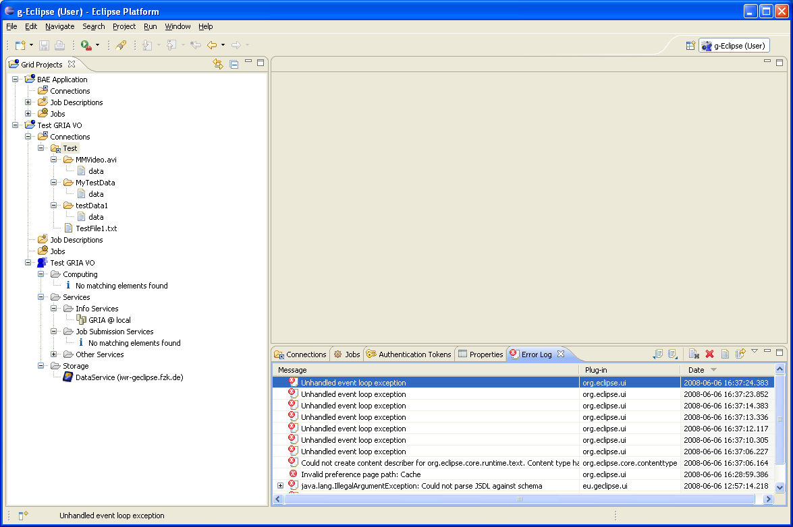793x527 pixels.
Task: Sort log by Message column header
Action: [425, 370]
